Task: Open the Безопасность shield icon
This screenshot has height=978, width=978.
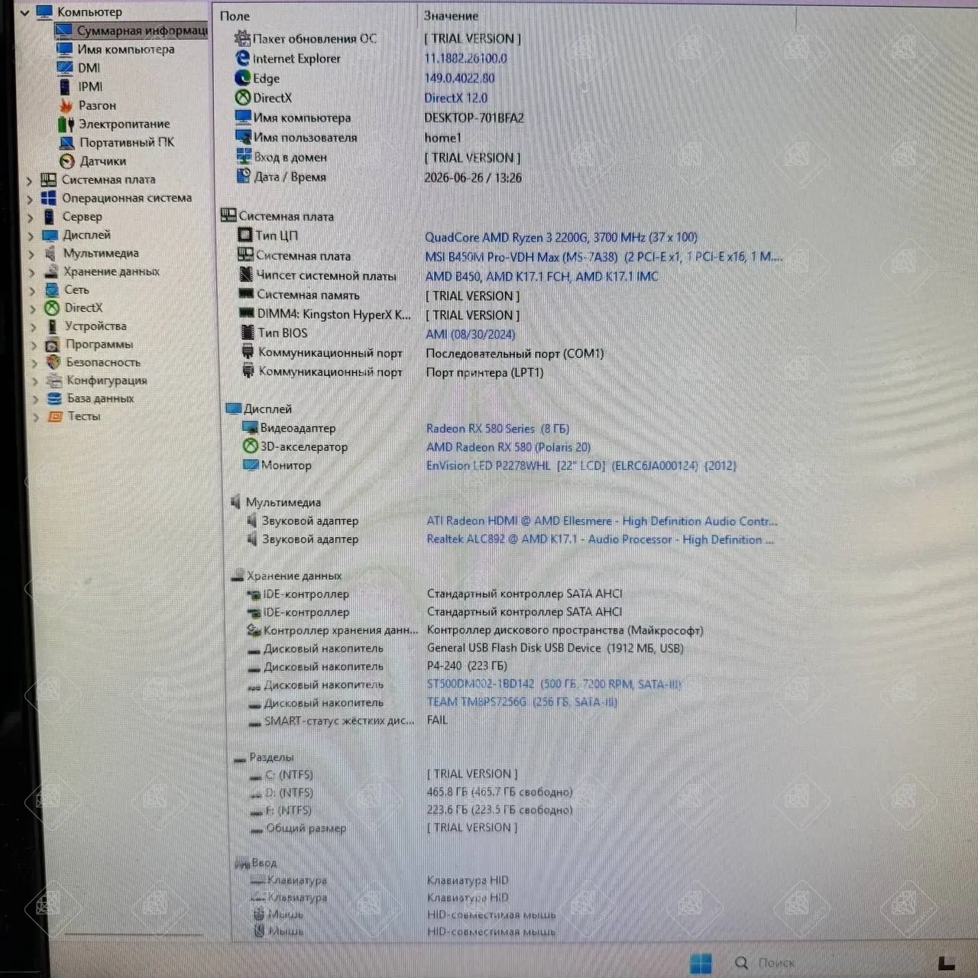Action: coord(53,362)
